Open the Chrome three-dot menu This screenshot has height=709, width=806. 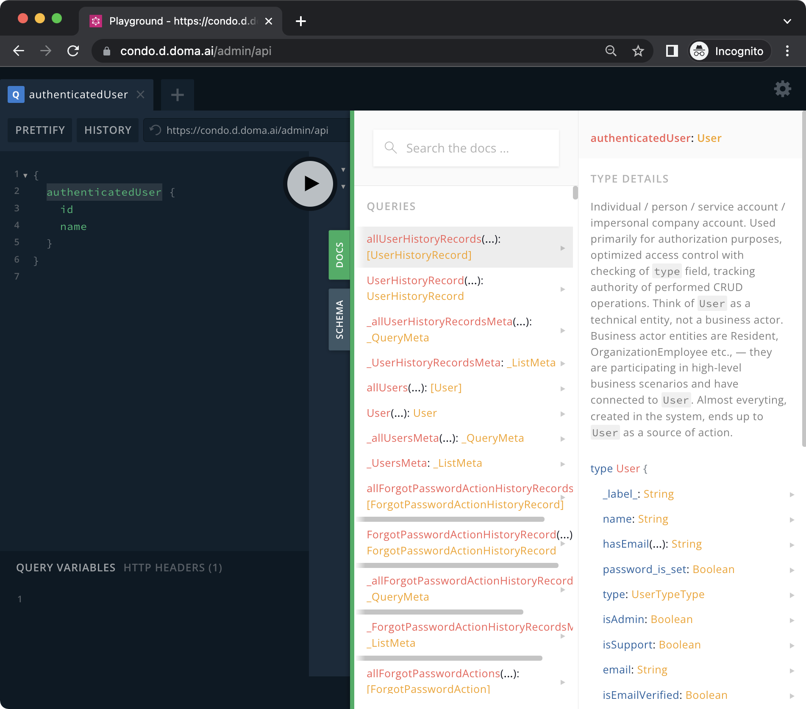click(787, 51)
